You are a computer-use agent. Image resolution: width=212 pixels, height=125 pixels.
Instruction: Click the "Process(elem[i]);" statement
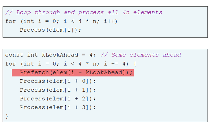coord(50,30)
